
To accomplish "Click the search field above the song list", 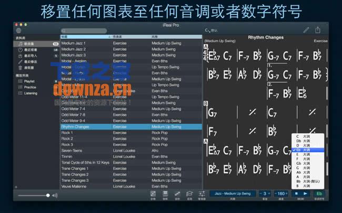I will 84,31.
